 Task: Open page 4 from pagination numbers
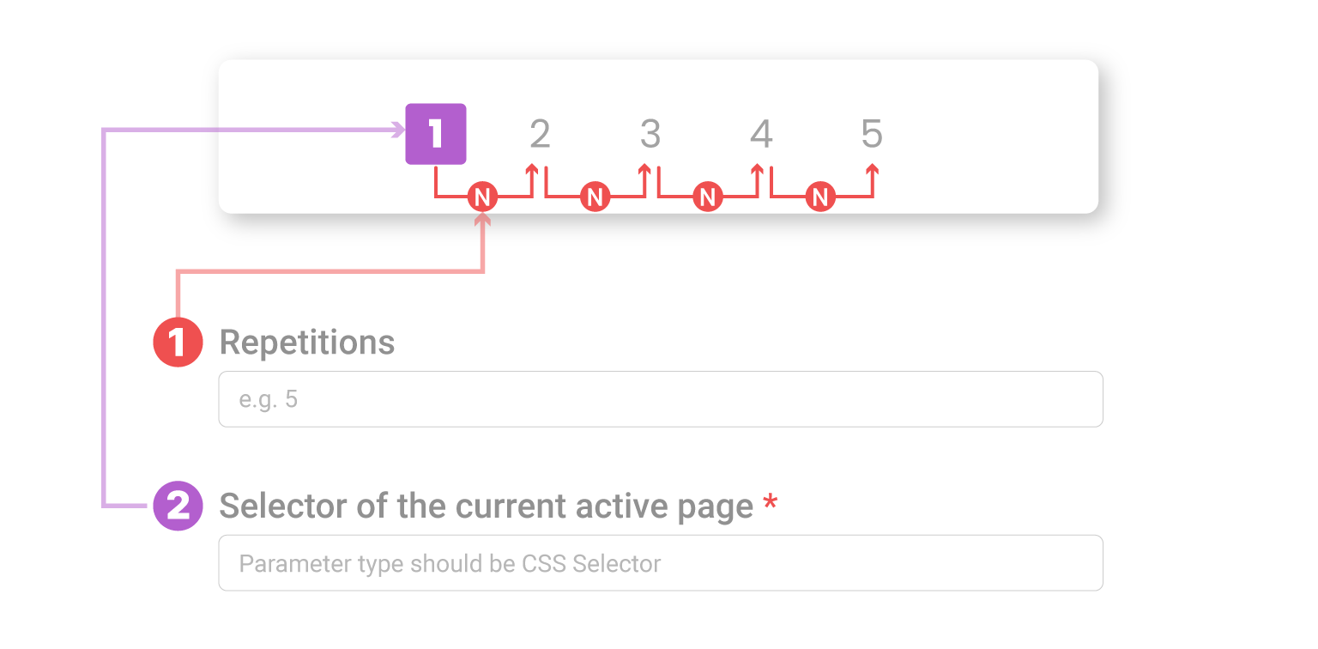tap(761, 134)
